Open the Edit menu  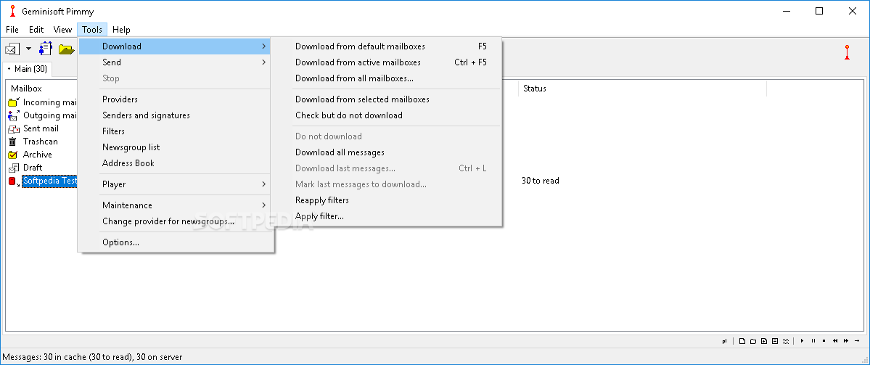point(36,30)
